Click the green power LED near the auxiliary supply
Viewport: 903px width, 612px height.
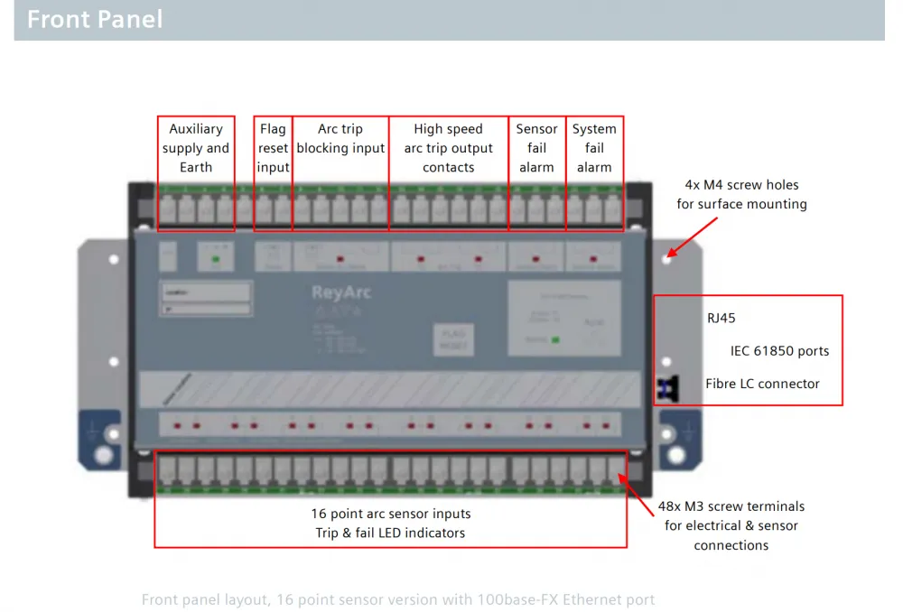click(x=216, y=260)
